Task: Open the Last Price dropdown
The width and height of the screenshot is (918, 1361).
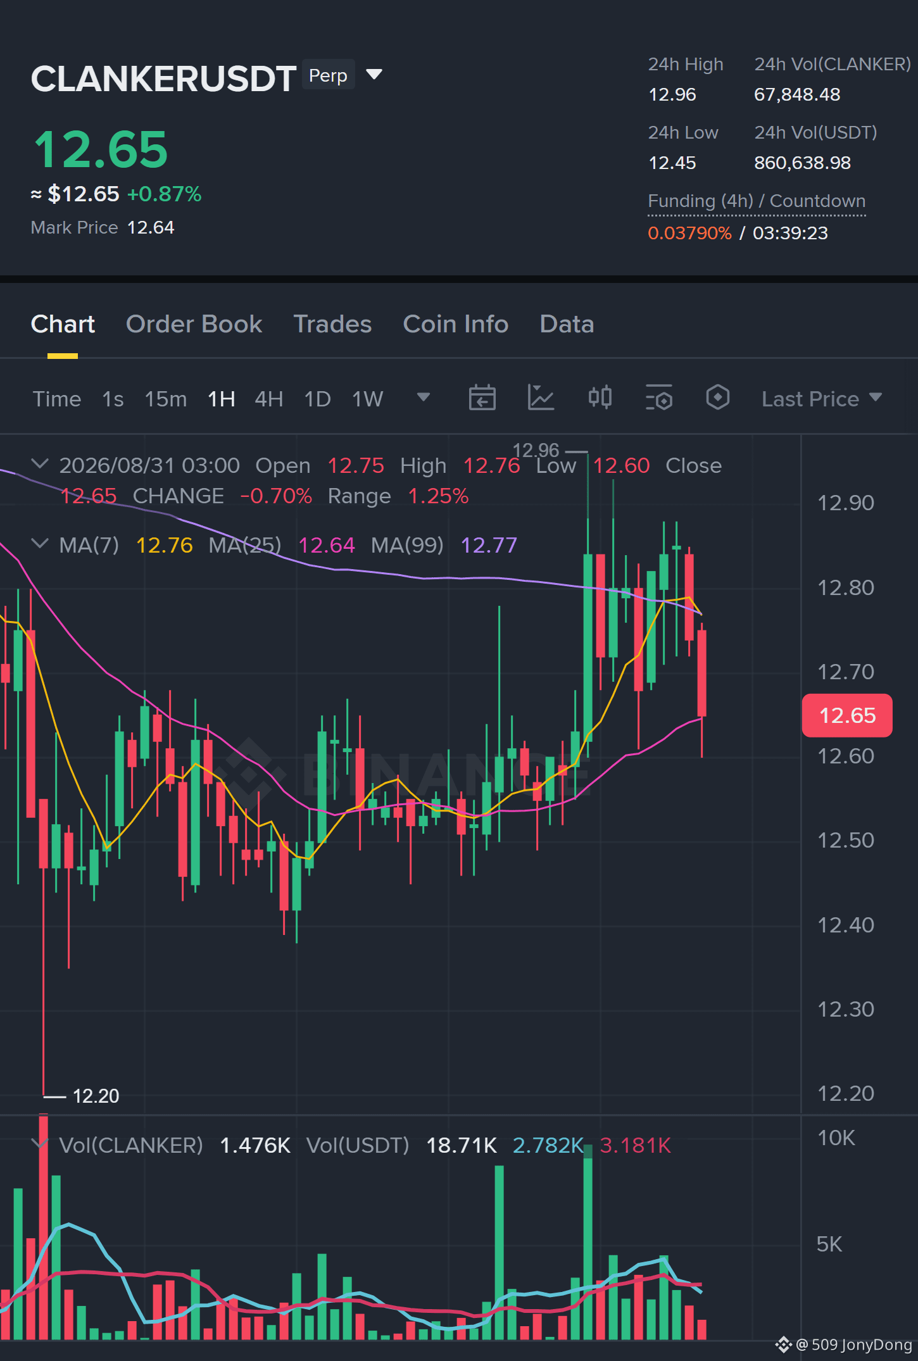Action: 822,399
